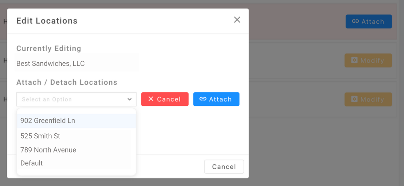Select the blank option above 902 Greenfield Ln
Screen dimensions: 404x186
76,111
